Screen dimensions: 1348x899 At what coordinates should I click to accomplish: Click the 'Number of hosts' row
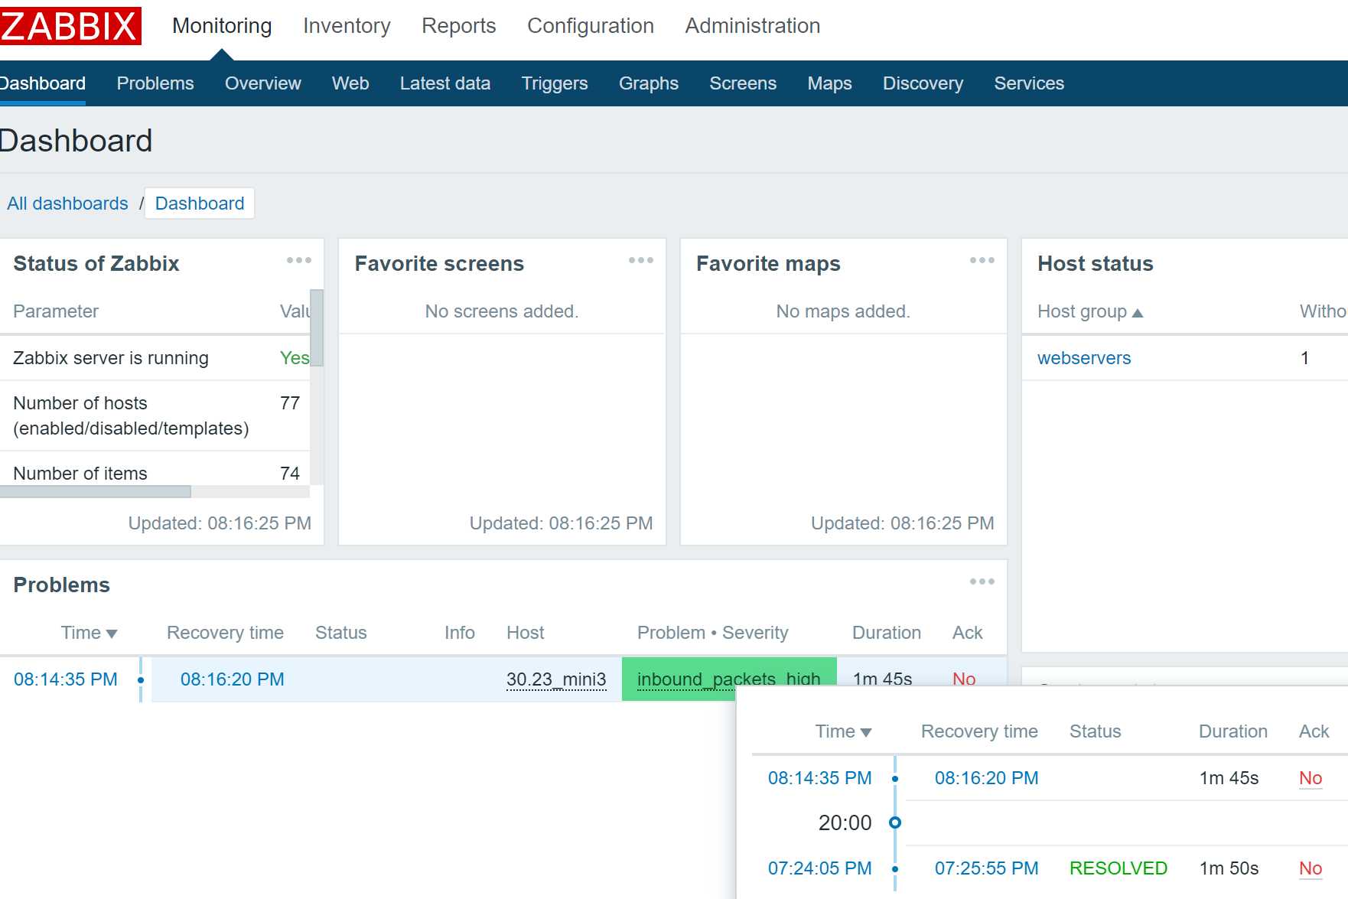pyautogui.click(x=155, y=415)
